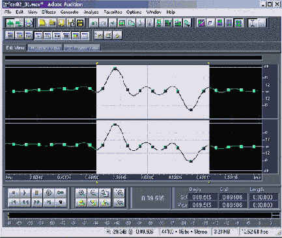Viewport: 282px width, 238px height.
Task: Click the Rewind transport button
Action: [25, 202]
